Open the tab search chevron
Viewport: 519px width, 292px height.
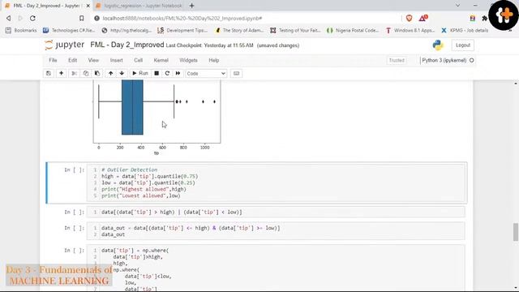click(457, 6)
